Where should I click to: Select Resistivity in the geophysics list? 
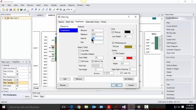[x=68, y=27]
